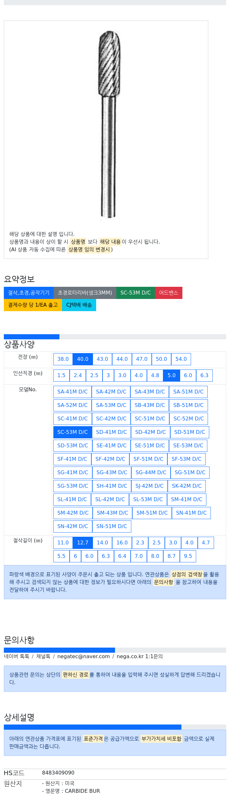Open model SA-41M D/C

pos(73,392)
